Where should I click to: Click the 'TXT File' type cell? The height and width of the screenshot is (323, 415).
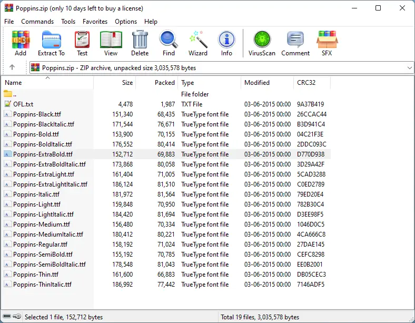click(x=192, y=104)
